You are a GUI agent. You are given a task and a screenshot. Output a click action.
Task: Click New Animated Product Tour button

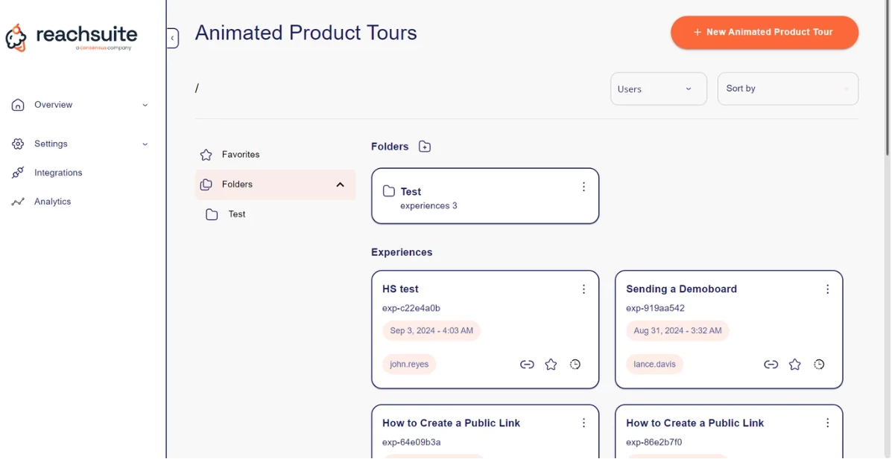click(764, 33)
